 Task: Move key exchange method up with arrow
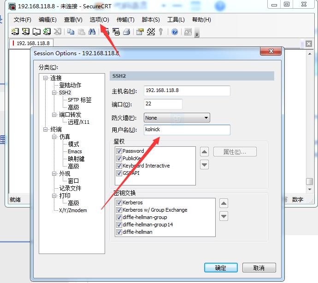224,203
